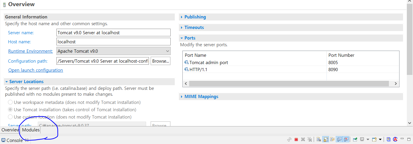Click the 8090 port number cell
Viewport: 413px width, 144px height.
[x=333, y=69]
